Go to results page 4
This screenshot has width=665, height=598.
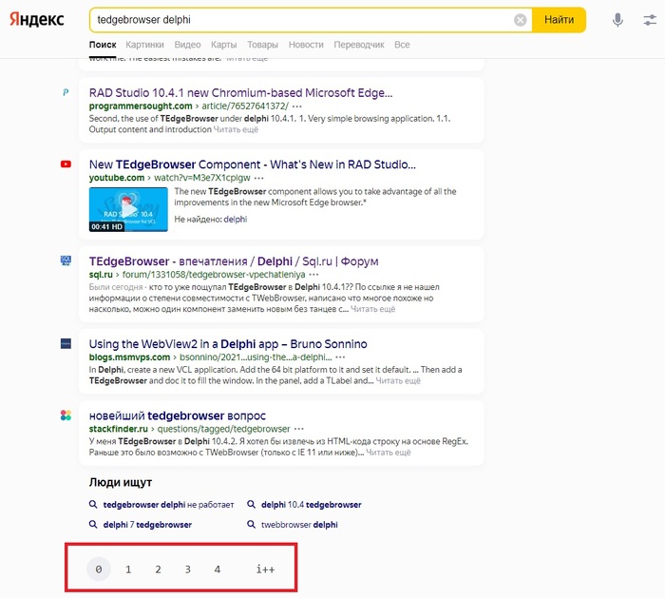(x=218, y=569)
